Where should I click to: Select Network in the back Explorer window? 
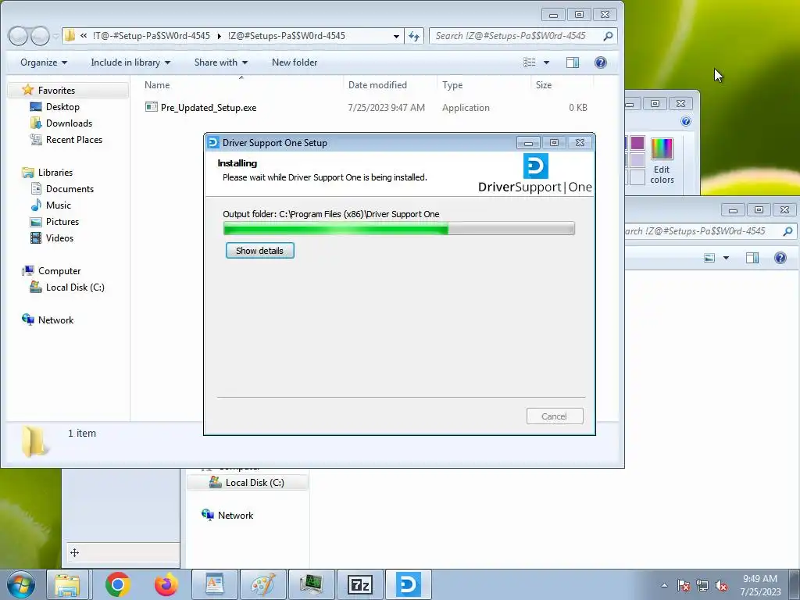point(235,516)
